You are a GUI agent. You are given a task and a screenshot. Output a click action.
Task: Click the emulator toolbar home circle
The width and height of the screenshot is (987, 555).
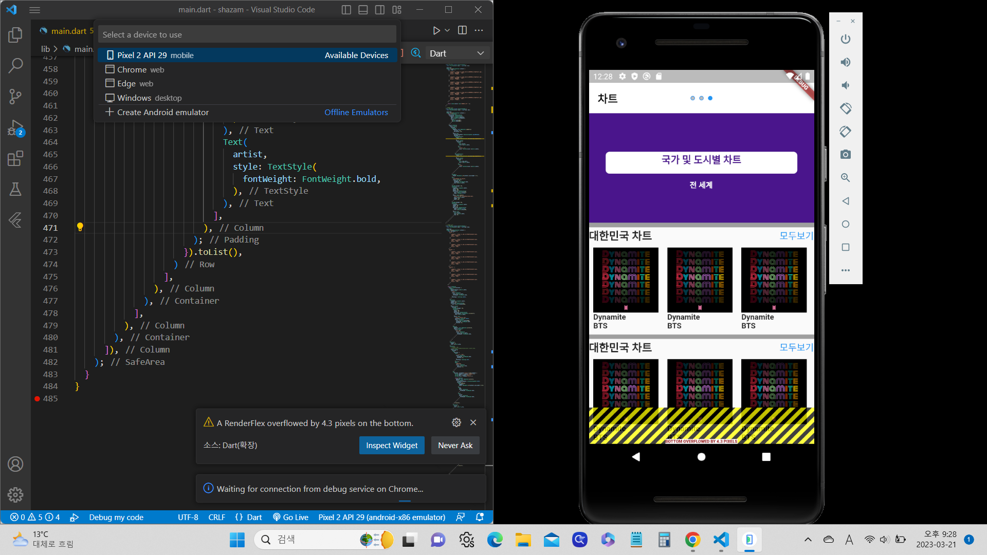point(846,224)
